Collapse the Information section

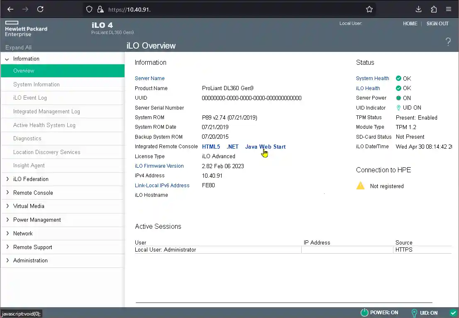(7, 59)
